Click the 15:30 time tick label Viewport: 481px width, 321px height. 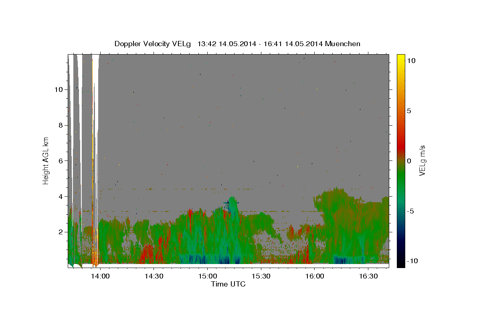tap(261, 276)
